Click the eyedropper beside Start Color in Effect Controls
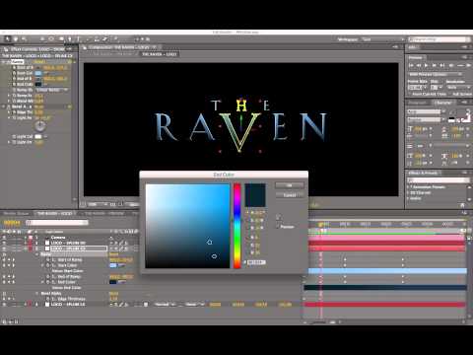 coord(45,73)
